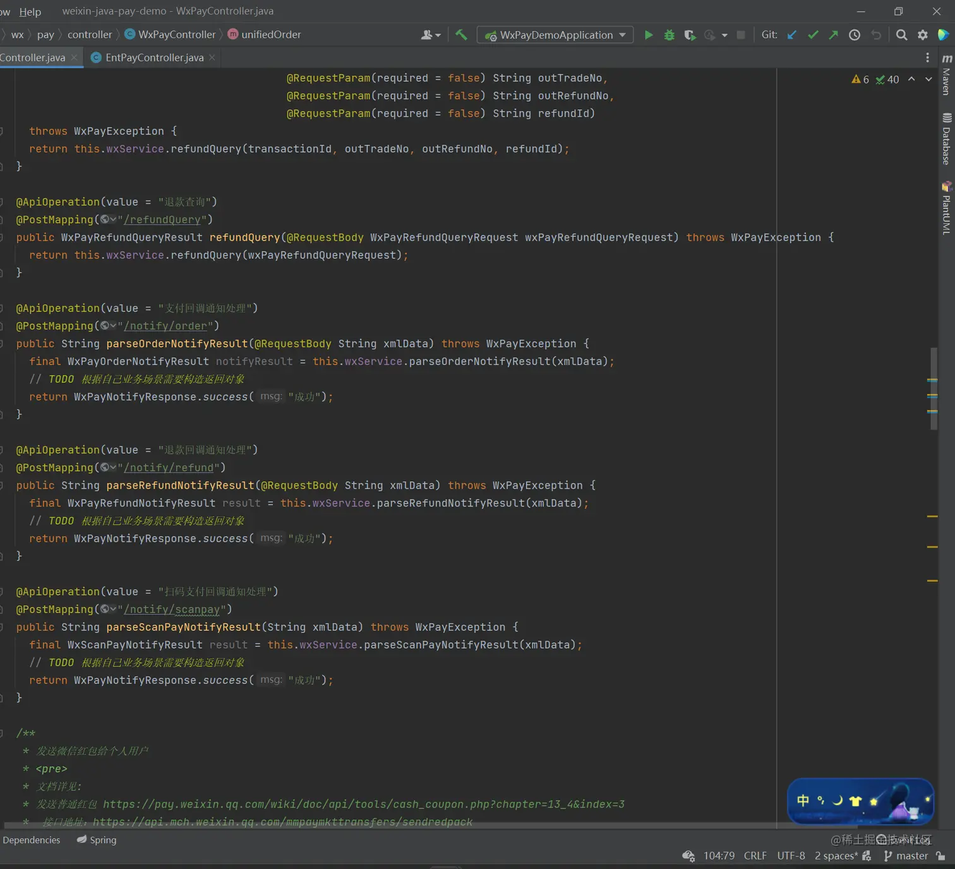
Task: Commit changes using the Git checkmark icon
Action: point(813,35)
